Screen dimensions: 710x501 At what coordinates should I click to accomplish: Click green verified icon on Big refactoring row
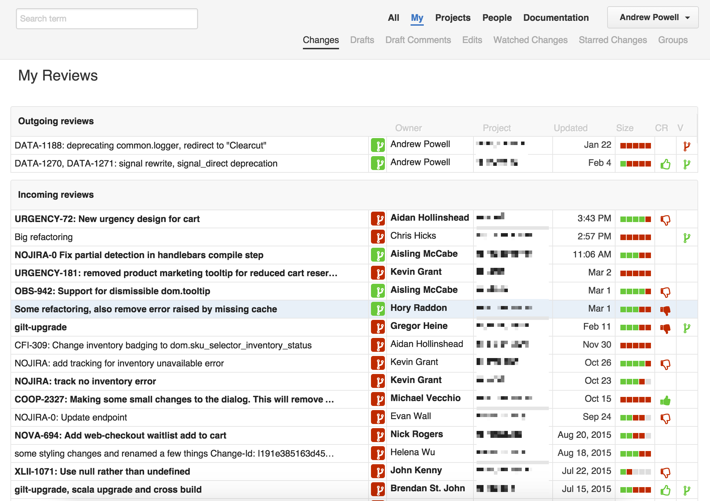pyautogui.click(x=686, y=238)
